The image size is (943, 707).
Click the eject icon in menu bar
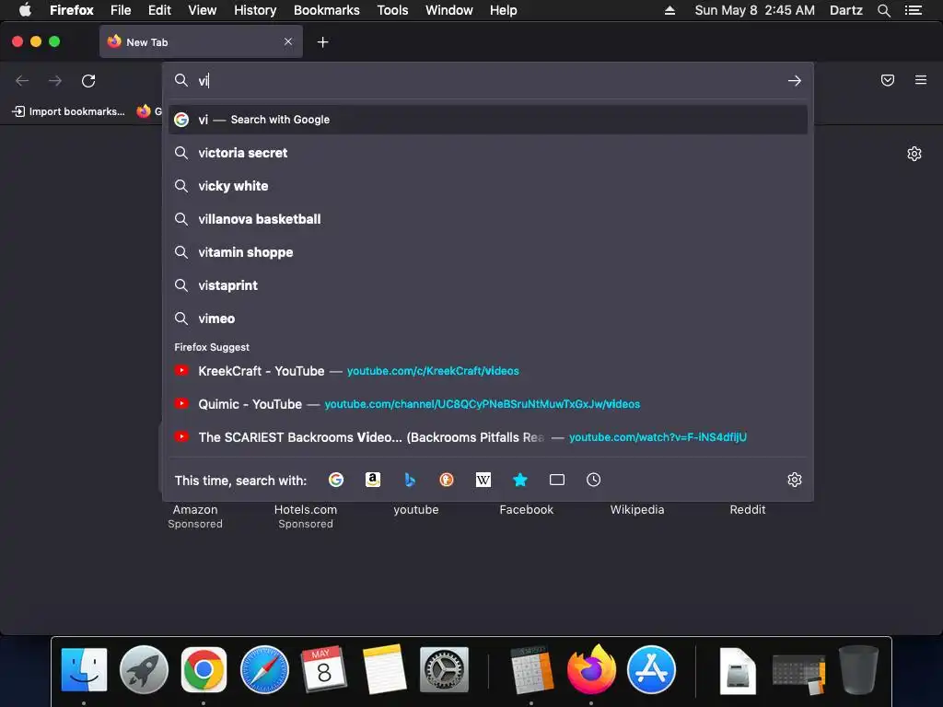click(x=669, y=10)
